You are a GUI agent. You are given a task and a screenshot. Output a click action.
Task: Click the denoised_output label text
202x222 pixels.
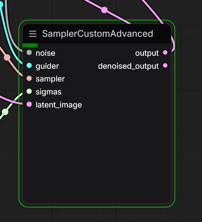point(128,66)
